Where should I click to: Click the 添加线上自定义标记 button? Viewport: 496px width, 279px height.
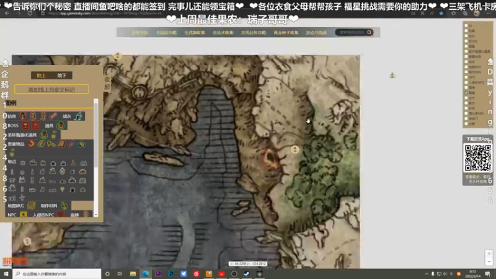click(x=51, y=89)
